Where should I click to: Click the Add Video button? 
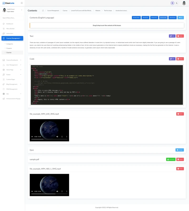(136, 18)
